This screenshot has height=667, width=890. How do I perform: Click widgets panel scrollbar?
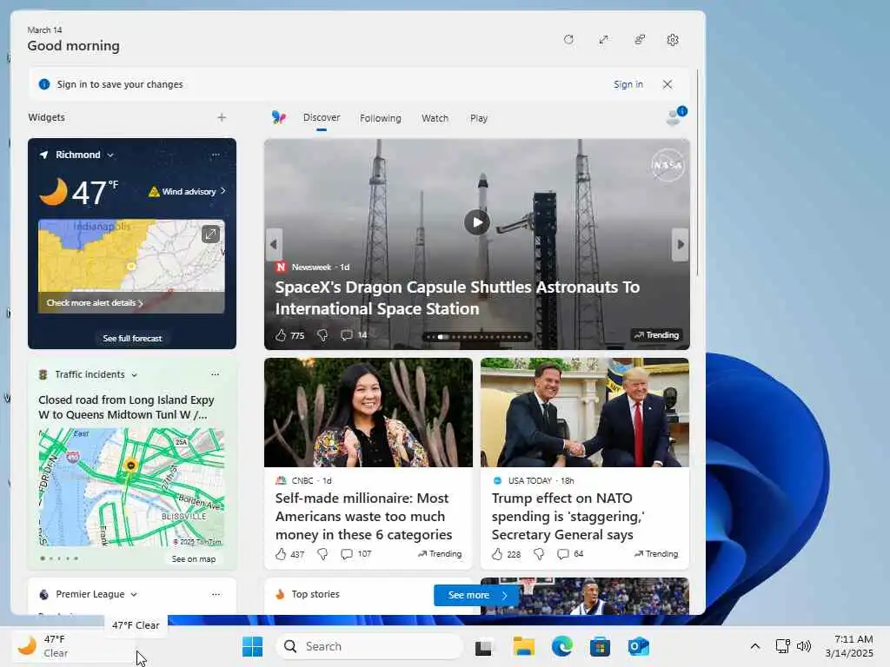click(x=697, y=173)
